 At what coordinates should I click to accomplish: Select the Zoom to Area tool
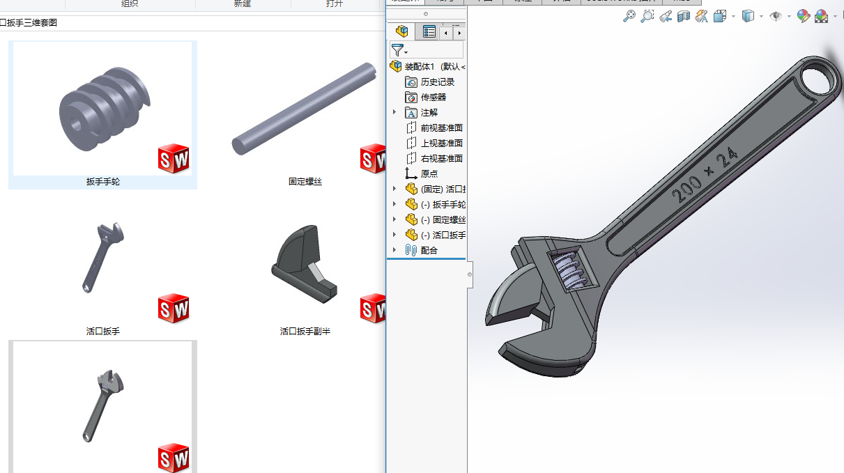tap(647, 15)
